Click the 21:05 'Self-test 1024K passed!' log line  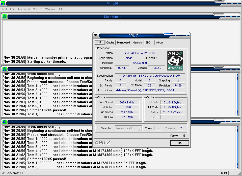[34, 159]
